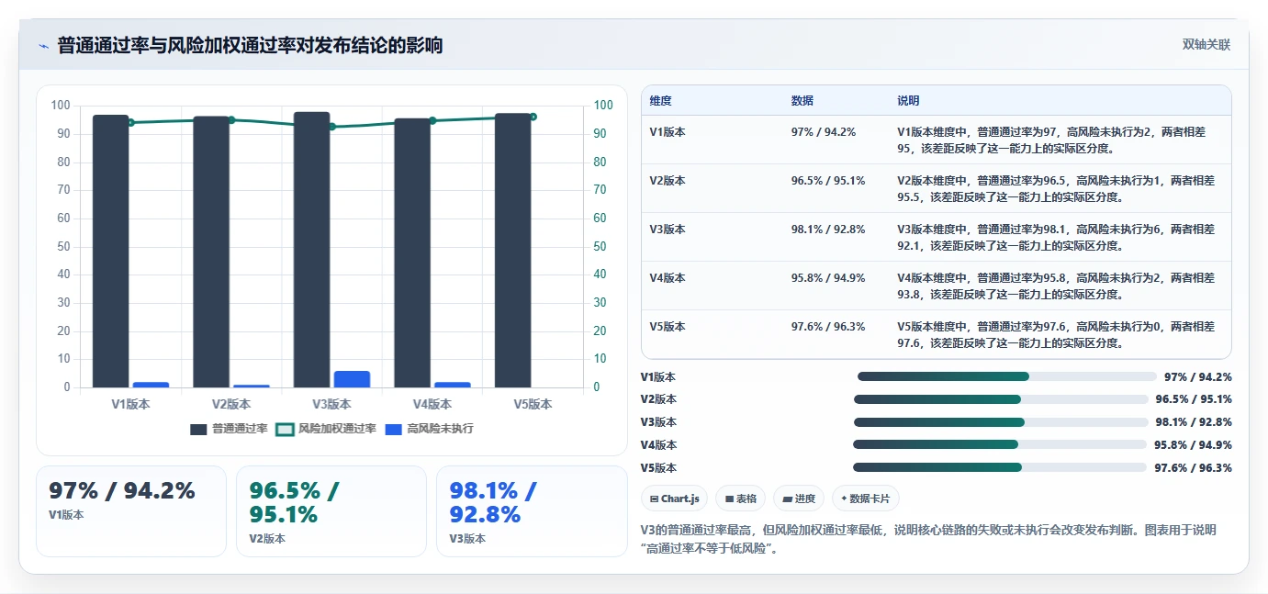
Task: Open the V1版本 data card 97% / 94.2%
Action: [x=131, y=510]
